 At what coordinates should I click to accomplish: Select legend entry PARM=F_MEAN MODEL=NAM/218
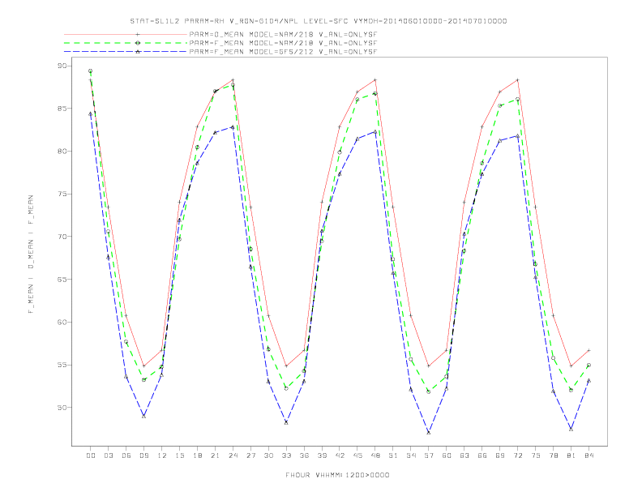pyautogui.click(x=283, y=43)
